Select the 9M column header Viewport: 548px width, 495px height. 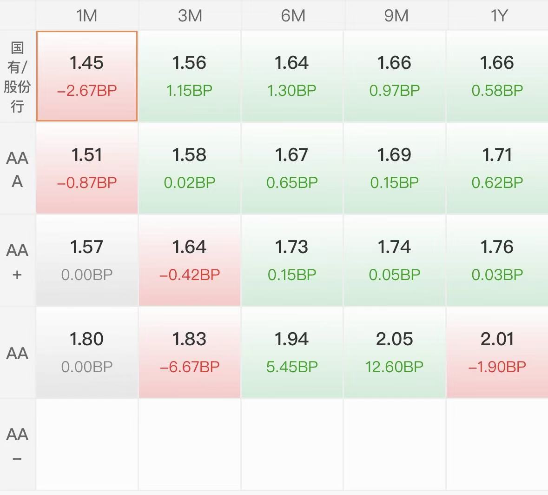pyautogui.click(x=396, y=16)
